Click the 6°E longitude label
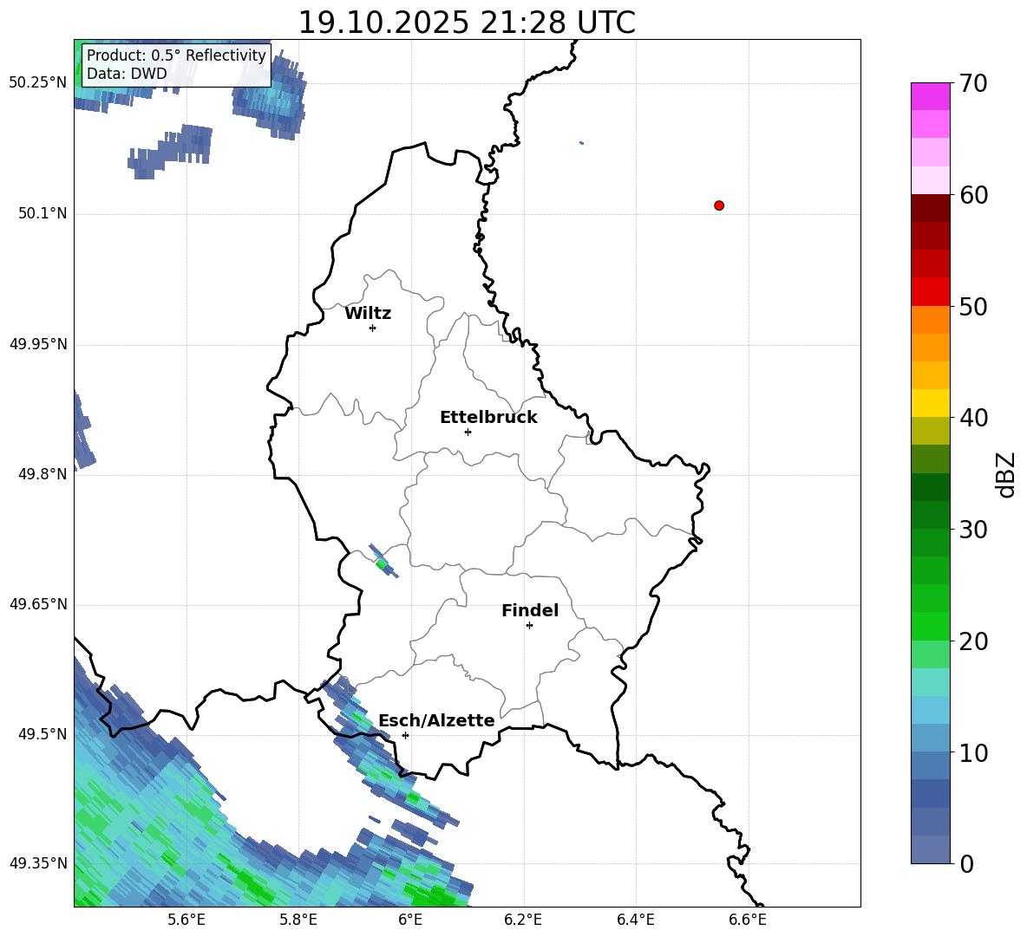 410,920
